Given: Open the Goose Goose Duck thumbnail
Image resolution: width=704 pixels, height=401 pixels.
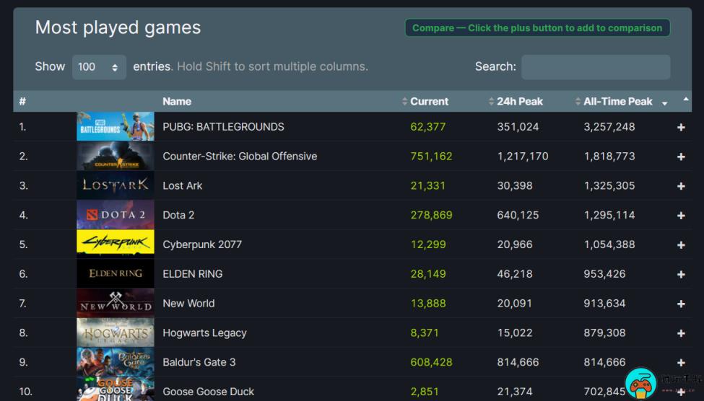Looking at the screenshot, I should pyautogui.click(x=116, y=389).
